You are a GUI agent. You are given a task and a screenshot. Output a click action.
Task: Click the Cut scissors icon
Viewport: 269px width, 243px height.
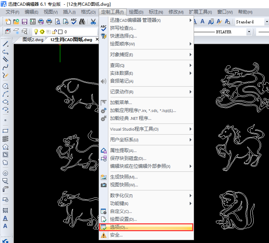click(x=93, y=21)
